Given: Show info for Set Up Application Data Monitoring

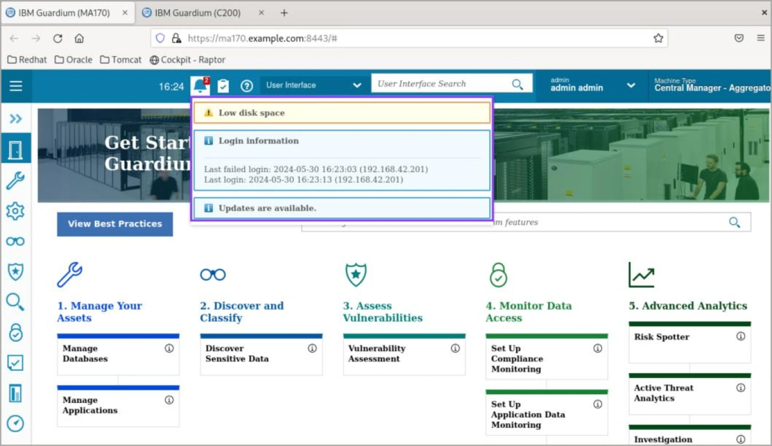Looking at the screenshot, I should [x=598, y=404].
